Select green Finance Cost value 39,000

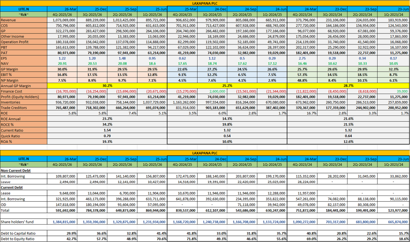tap(402, 92)
